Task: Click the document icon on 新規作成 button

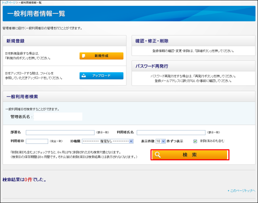Action: tap(84, 56)
